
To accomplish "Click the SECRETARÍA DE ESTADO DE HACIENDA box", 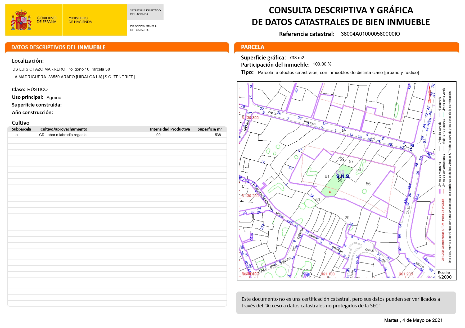I will [145, 12].
